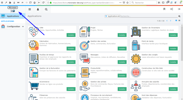Click the Fabrication gears icon
183x100 pixels.
pos(34,45)
